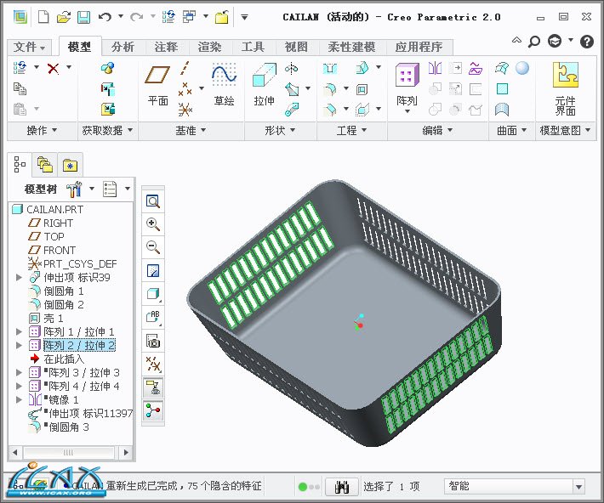Image resolution: width=604 pixels, height=503 pixels.
Task: Click the binoculars find icon in status bar
Action: (x=341, y=487)
